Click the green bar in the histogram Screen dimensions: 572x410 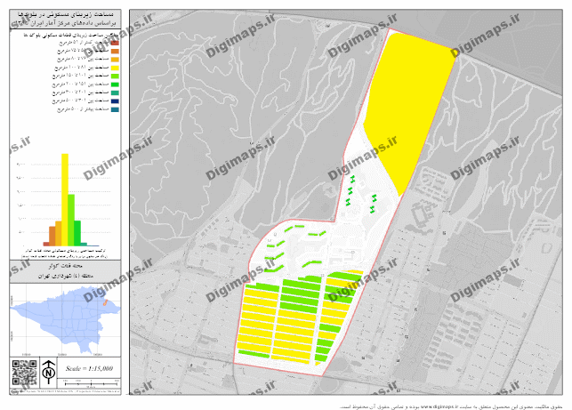tap(78, 231)
